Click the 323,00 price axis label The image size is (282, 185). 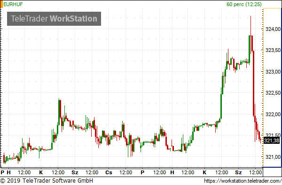273,72
